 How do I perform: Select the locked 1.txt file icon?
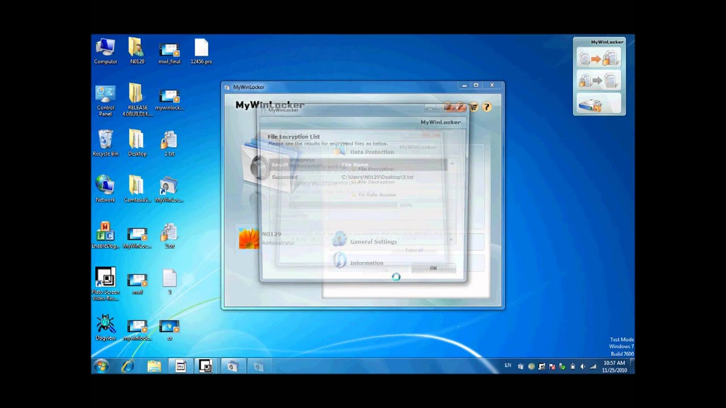pyautogui.click(x=169, y=143)
